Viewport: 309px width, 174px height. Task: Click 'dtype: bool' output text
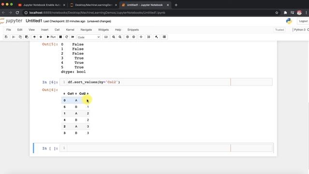click(x=73, y=72)
